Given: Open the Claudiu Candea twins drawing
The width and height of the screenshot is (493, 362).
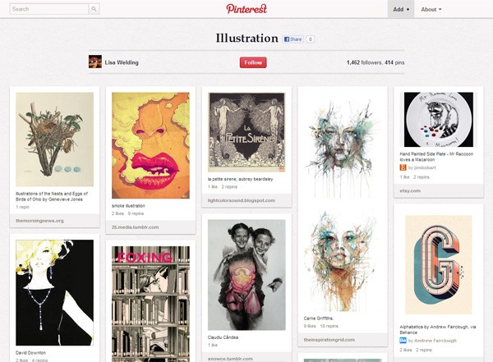Looking at the screenshot, I should [x=246, y=275].
